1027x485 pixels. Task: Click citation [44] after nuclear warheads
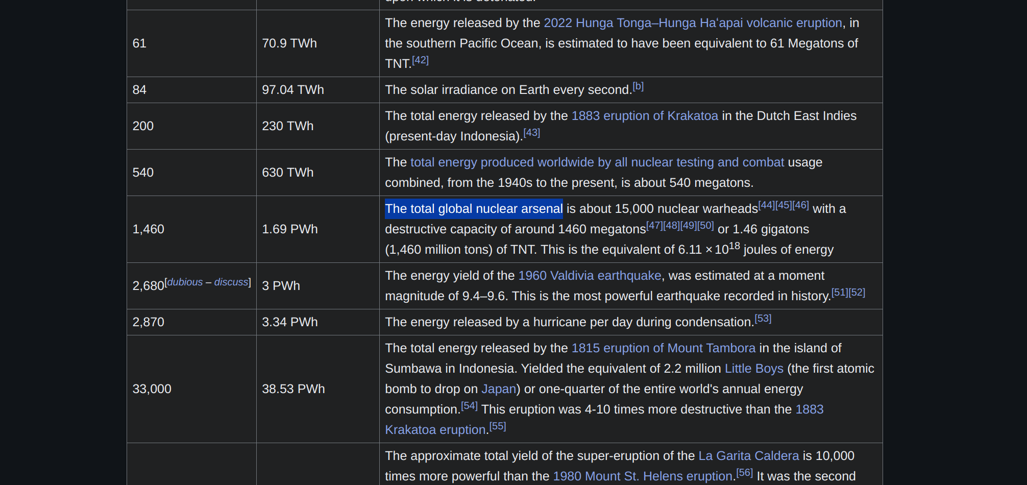click(x=767, y=205)
